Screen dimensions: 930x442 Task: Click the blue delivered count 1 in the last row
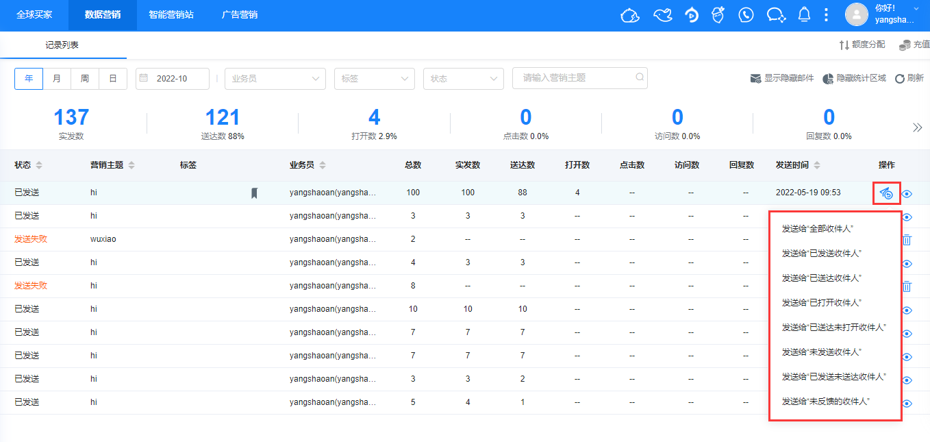coord(523,403)
